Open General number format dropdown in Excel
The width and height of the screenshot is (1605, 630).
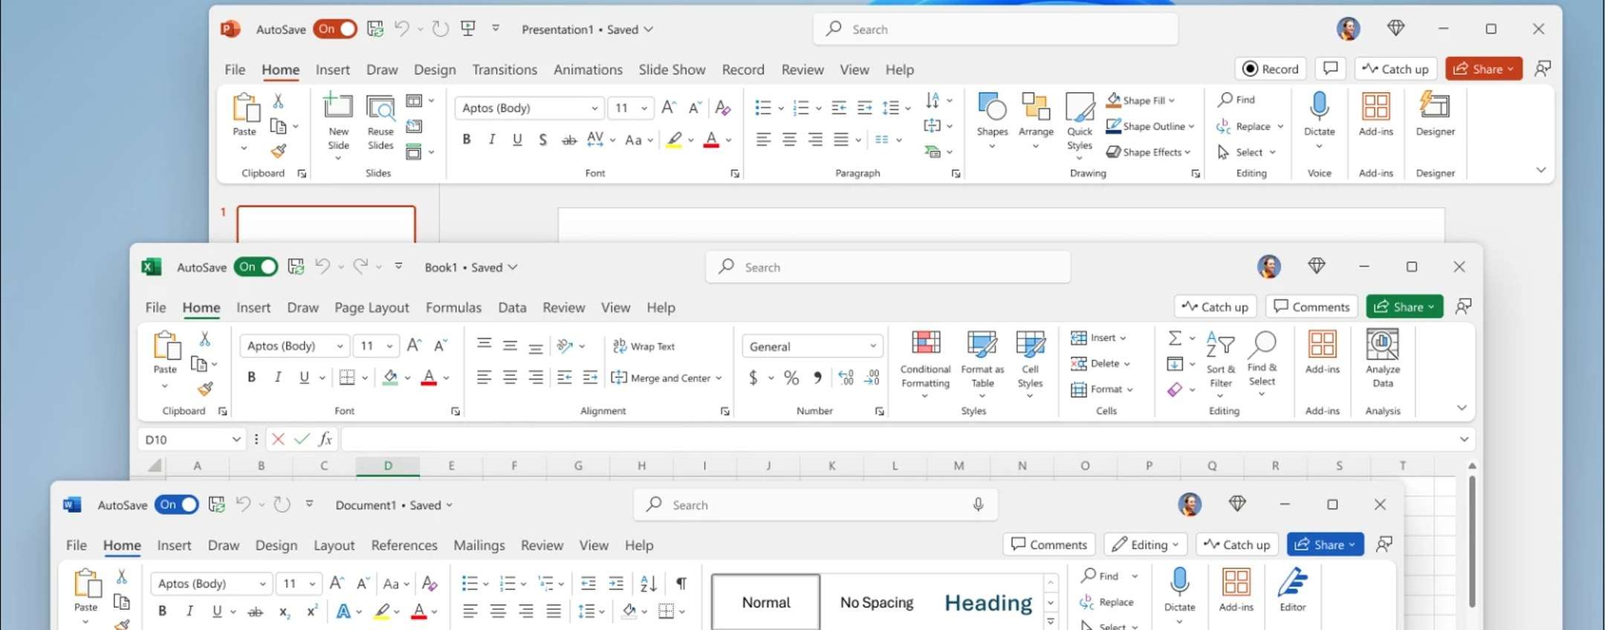pos(873,346)
